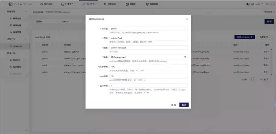Open 镜像构建 in the sidebar
This screenshot has width=276, height=134.
click(x=15, y=25)
